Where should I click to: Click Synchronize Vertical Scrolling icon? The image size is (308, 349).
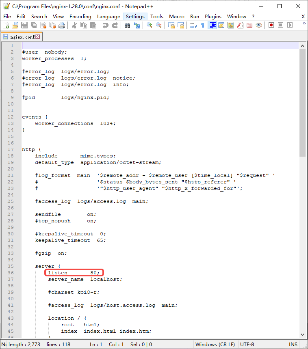171,25
